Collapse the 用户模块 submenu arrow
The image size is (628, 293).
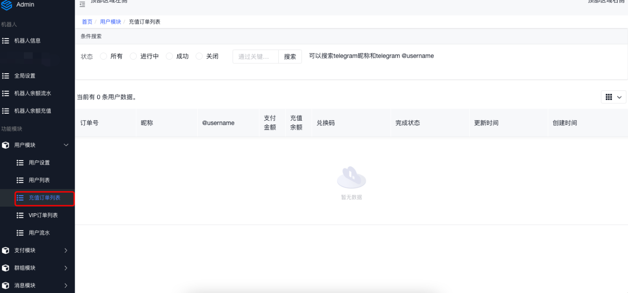[x=66, y=145]
